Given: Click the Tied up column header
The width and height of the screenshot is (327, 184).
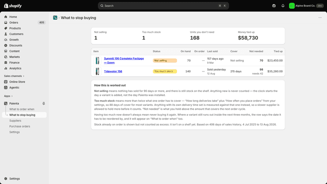Looking at the screenshot, I should click(278, 51).
